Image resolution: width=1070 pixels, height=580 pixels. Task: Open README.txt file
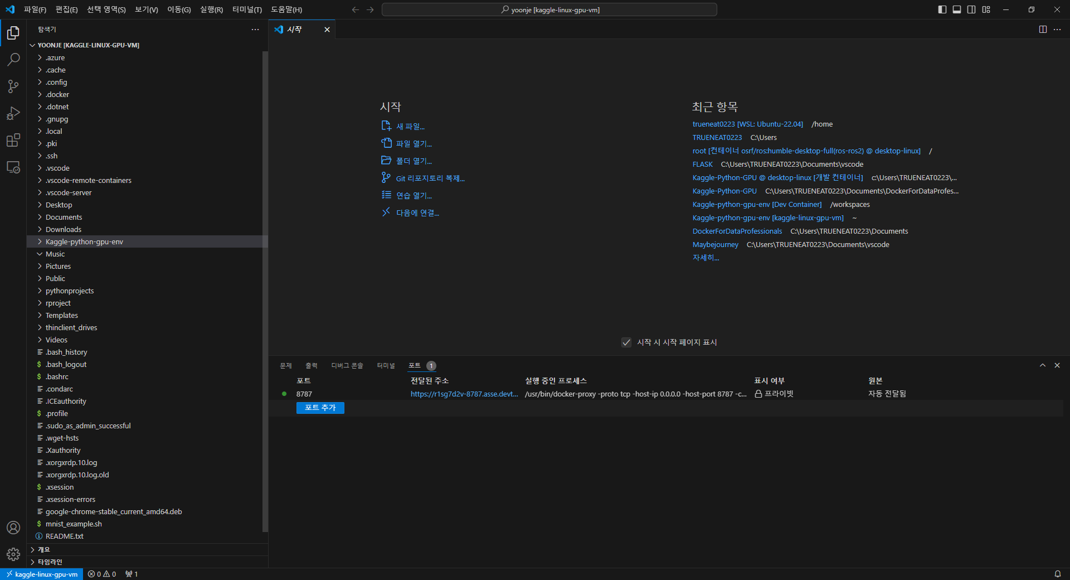147,536
